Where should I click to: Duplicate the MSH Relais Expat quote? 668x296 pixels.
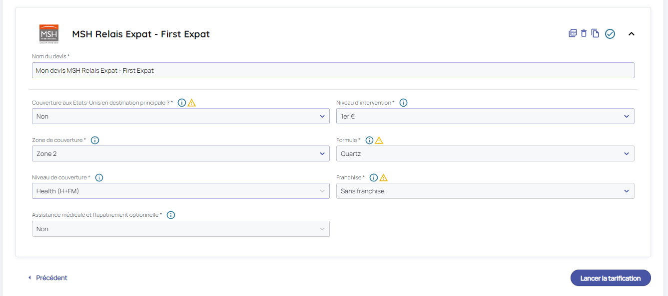[x=595, y=33]
